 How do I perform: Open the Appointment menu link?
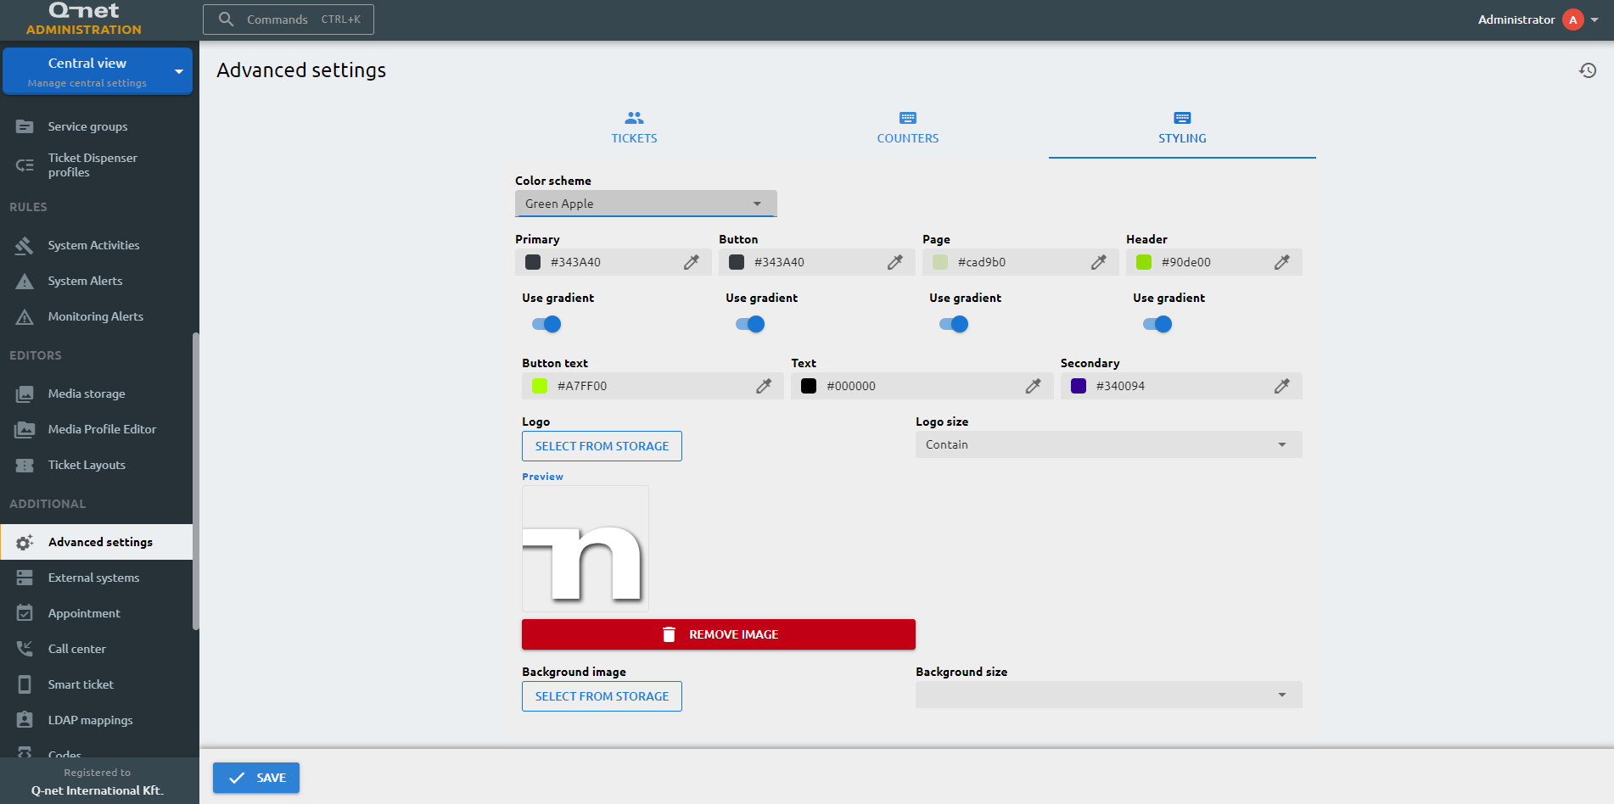click(97, 613)
